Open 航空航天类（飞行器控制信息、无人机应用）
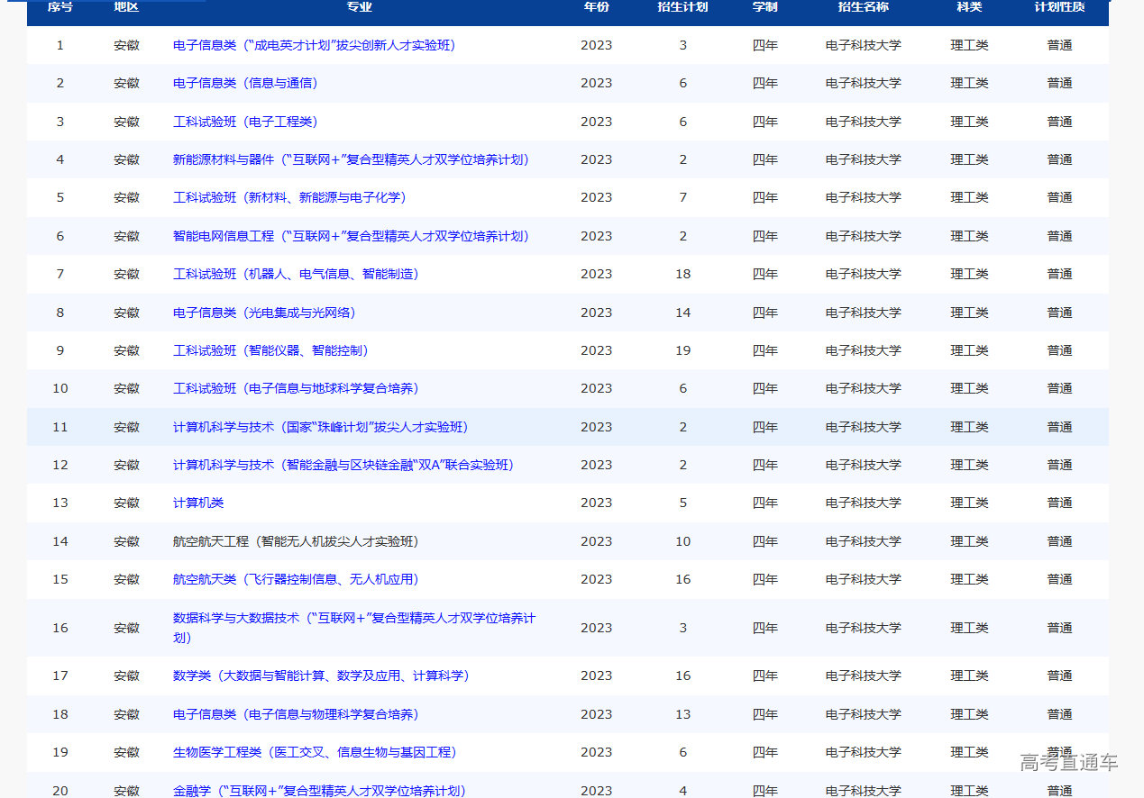Viewport: 1144px width, 798px height. 296,579
